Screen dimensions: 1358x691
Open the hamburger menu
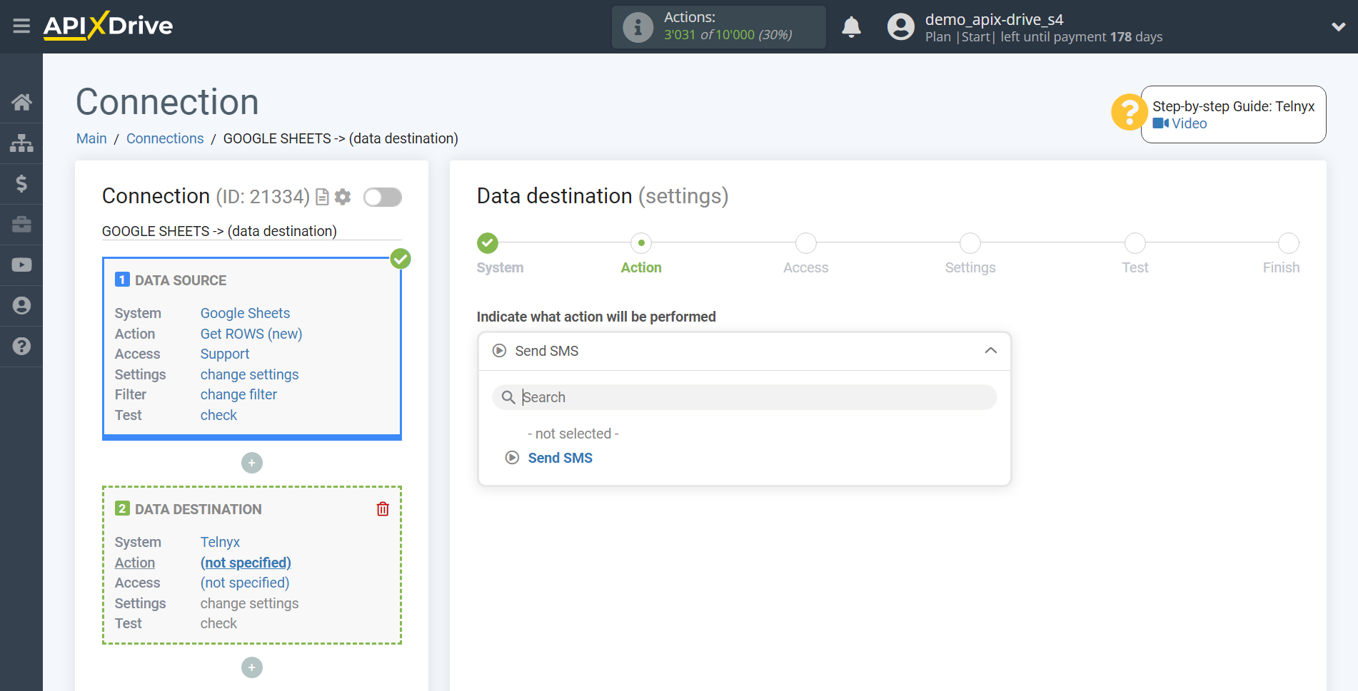21,26
